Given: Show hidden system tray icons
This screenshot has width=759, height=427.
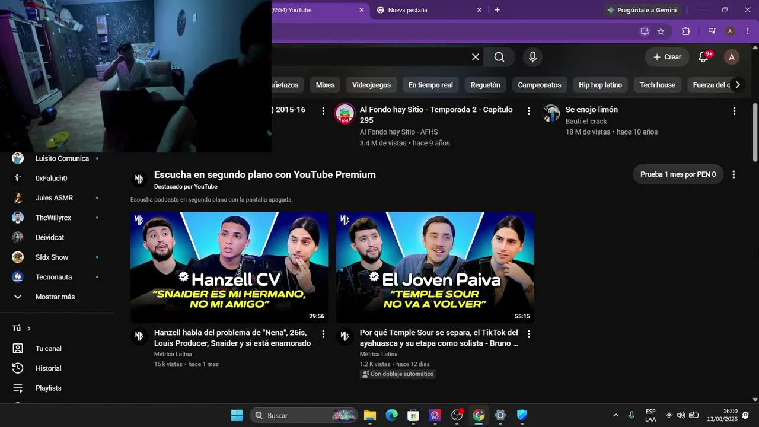Looking at the screenshot, I should 616,415.
